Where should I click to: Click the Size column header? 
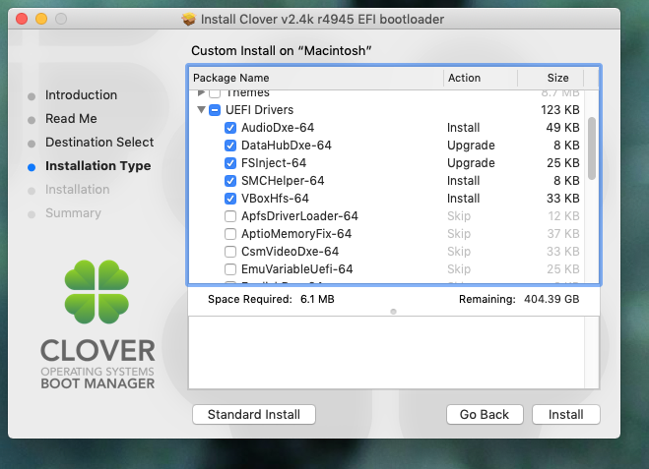coord(551,78)
